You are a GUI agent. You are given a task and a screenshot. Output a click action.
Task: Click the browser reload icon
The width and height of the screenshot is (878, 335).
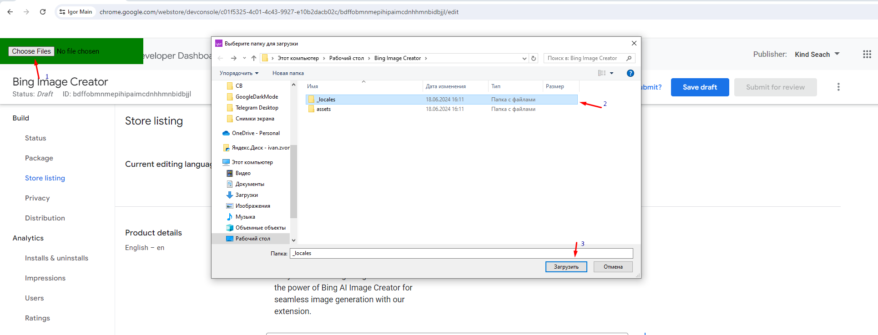[43, 12]
